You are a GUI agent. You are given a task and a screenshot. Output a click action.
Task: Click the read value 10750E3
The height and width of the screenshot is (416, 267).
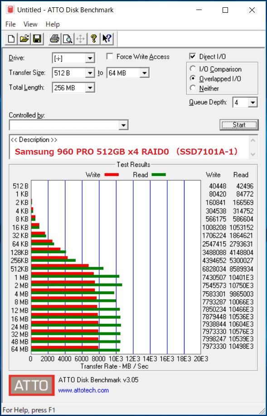(242, 286)
